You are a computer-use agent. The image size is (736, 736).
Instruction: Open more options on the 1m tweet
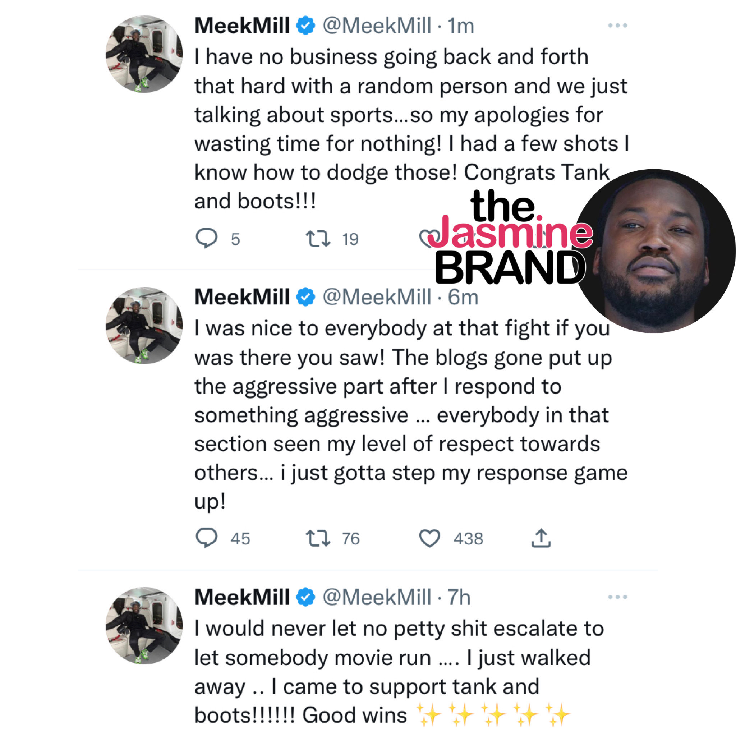pos(617,26)
